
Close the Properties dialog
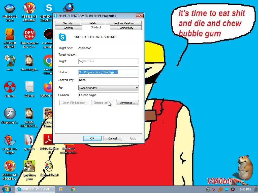(140, 16)
